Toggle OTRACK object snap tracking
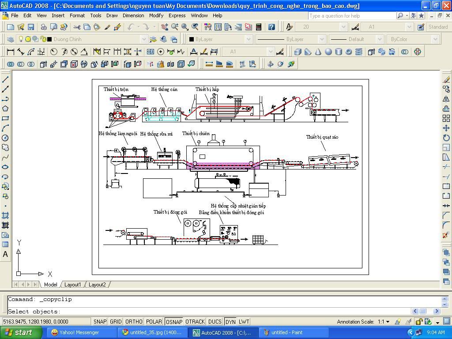 coord(195,321)
